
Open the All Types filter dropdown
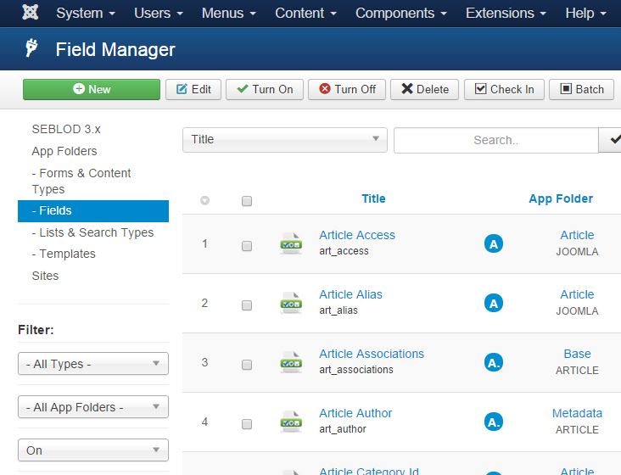tap(93, 363)
